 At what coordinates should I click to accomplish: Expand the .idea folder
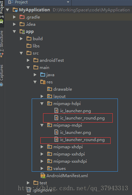click(x=14, y=24)
